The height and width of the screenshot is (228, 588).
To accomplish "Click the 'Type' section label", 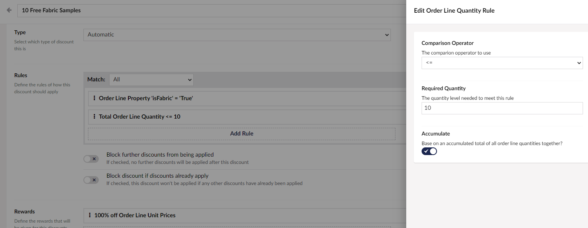I will point(20,32).
